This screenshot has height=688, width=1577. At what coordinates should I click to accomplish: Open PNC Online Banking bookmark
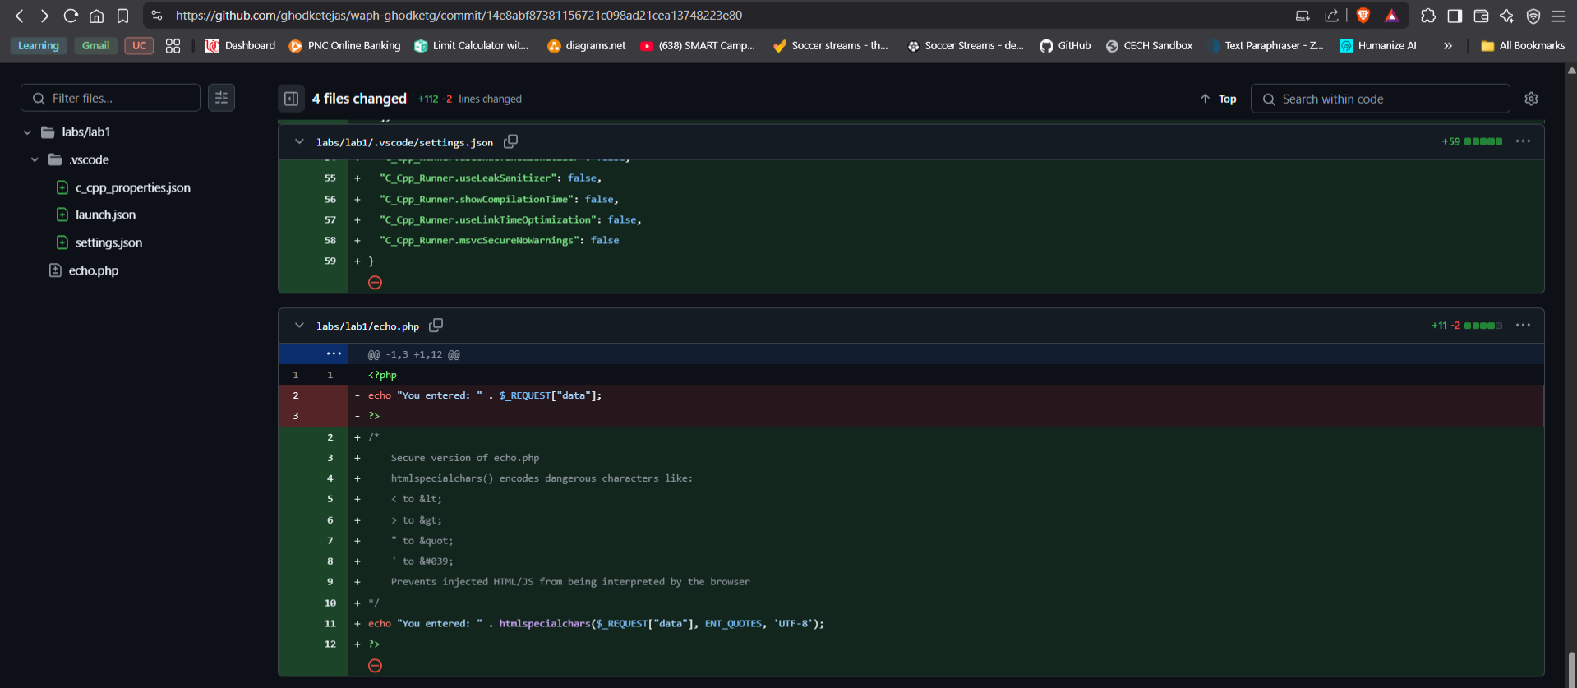[x=345, y=46]
